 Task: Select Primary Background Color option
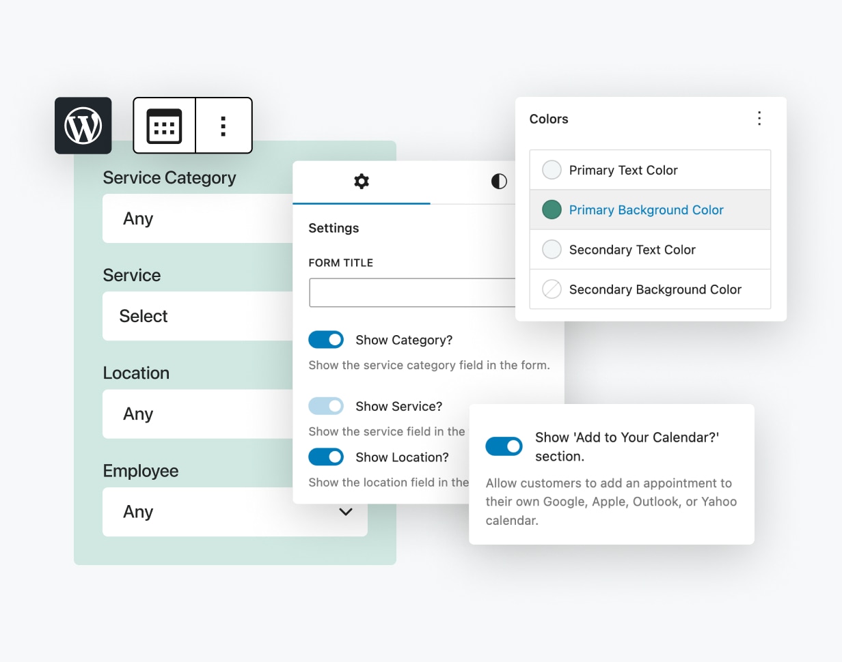[x=647, y=210]
